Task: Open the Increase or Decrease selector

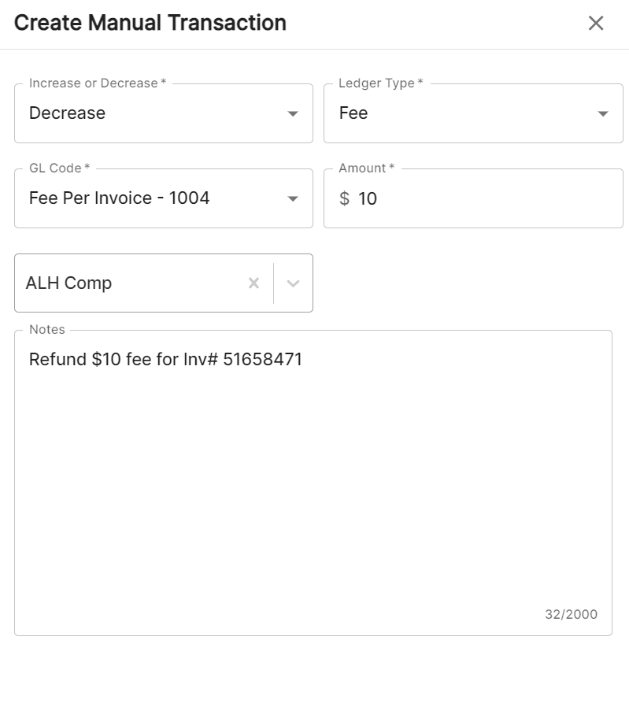Action: click(x=157, y=113)
